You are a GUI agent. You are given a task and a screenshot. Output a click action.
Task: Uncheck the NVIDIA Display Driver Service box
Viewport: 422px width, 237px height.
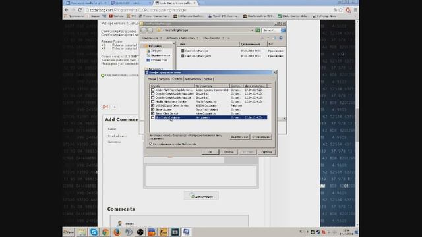pos(152,105)
